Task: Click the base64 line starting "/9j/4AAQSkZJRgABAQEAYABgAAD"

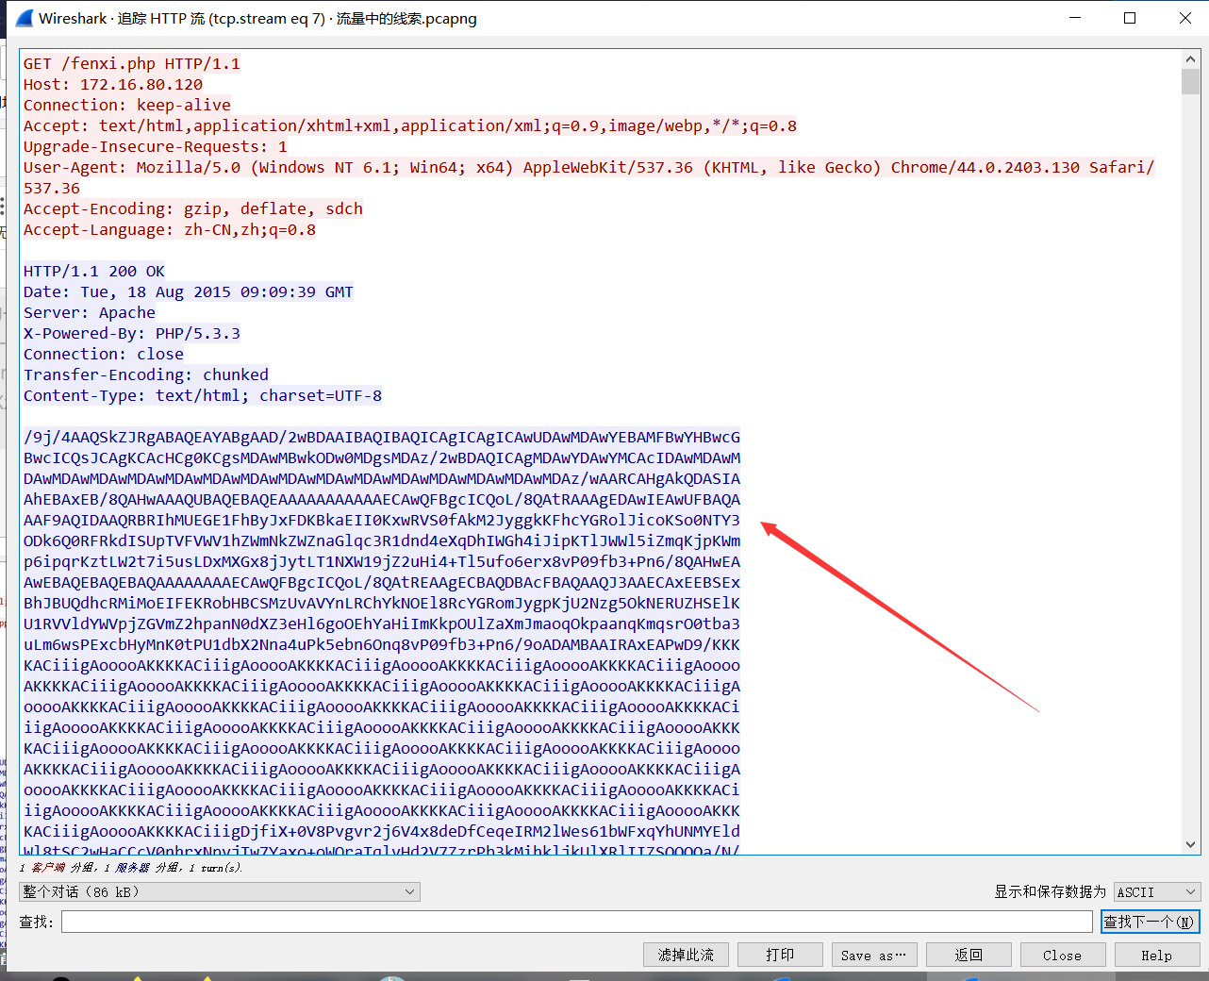Action: click(382, 437)
